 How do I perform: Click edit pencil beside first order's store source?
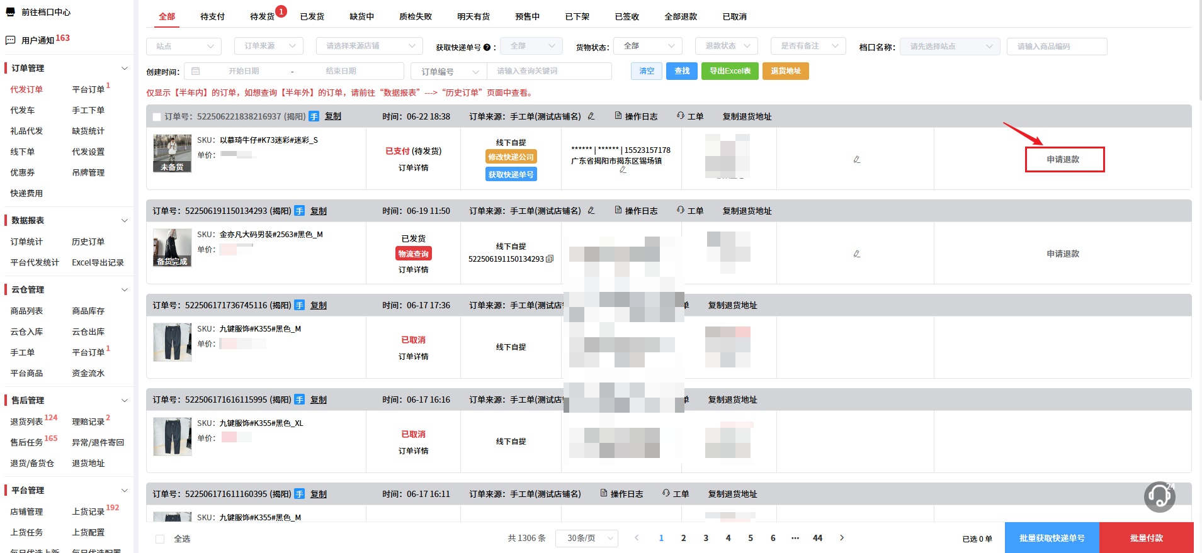coord(591,116)
